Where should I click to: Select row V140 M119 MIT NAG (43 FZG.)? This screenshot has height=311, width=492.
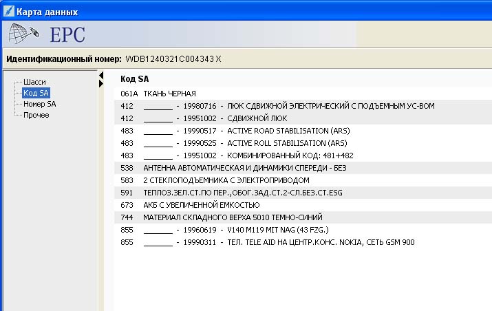pyautogui.click(x=303, y=230)
